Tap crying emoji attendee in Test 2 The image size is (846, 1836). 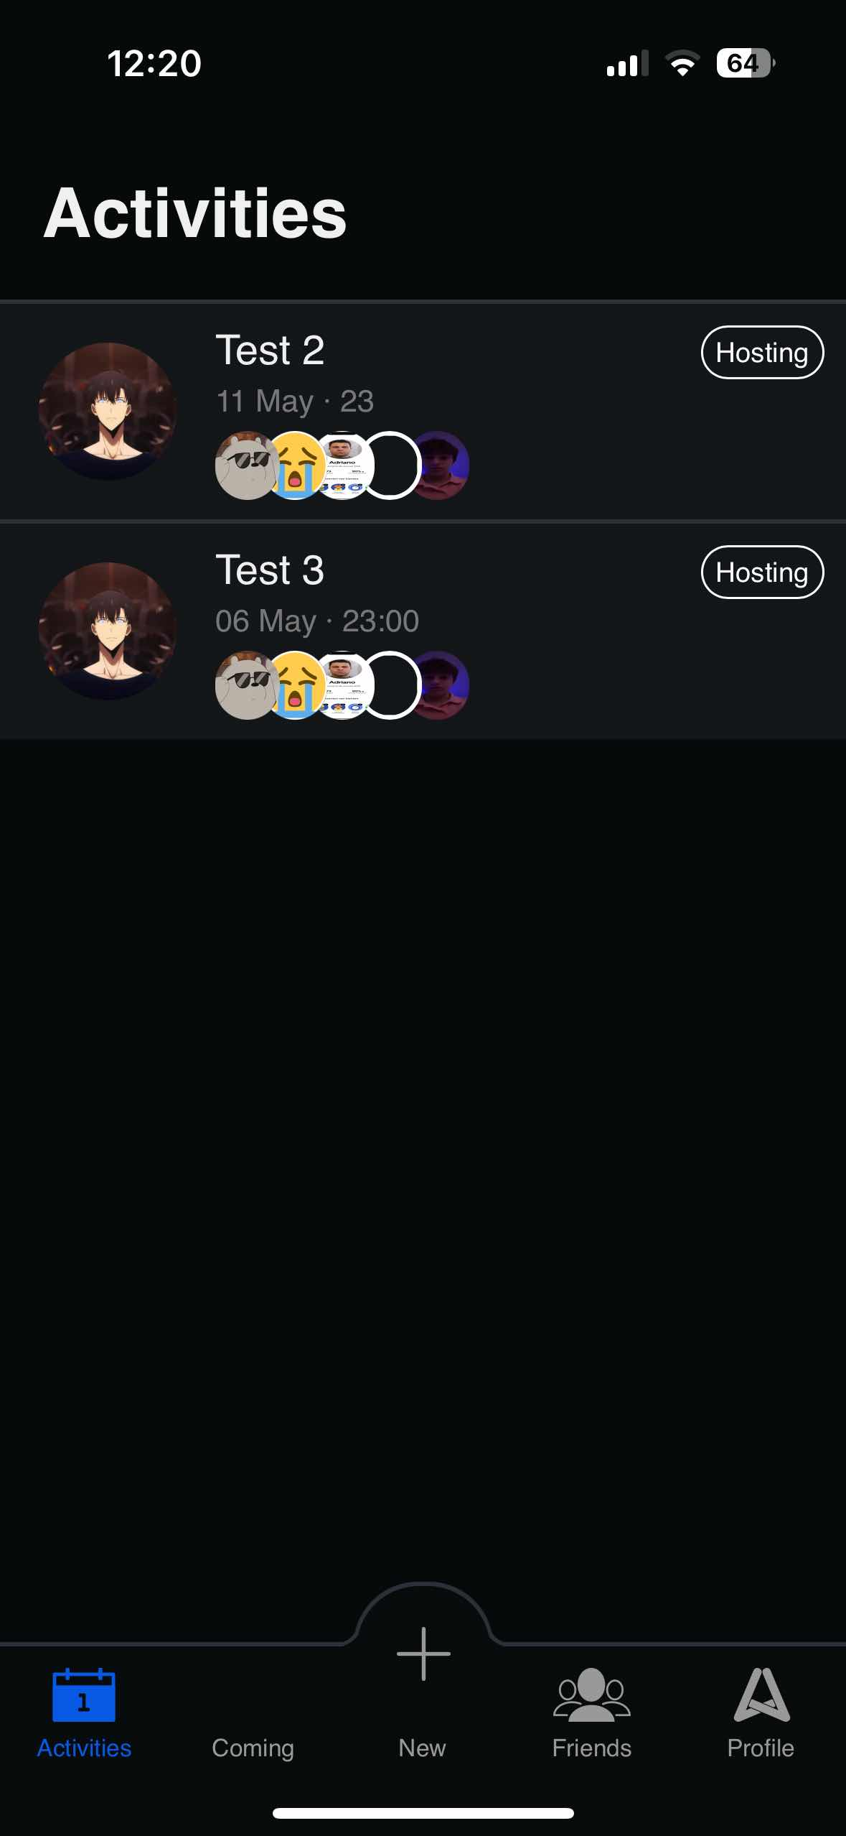coord(295,465)
